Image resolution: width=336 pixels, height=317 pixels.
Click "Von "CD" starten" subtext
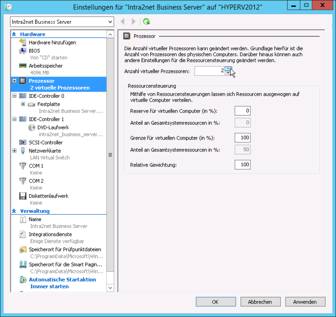point(49,57)
